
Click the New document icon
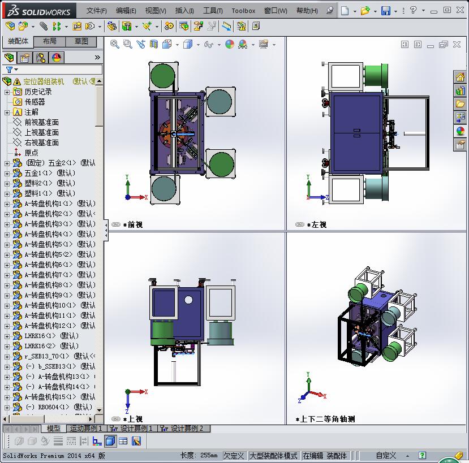pyautogui.click(x=345, y=11)
